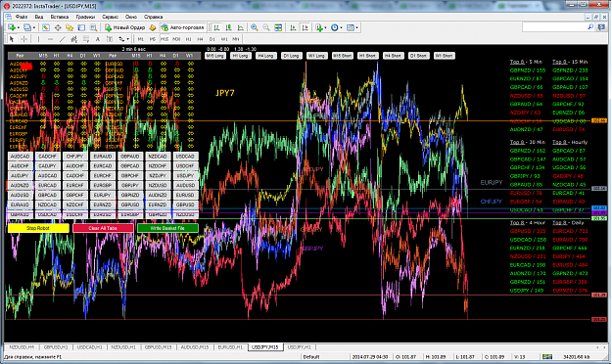Select the arrows drawing tool
612x364 pixels.
[x=121, y=39]
